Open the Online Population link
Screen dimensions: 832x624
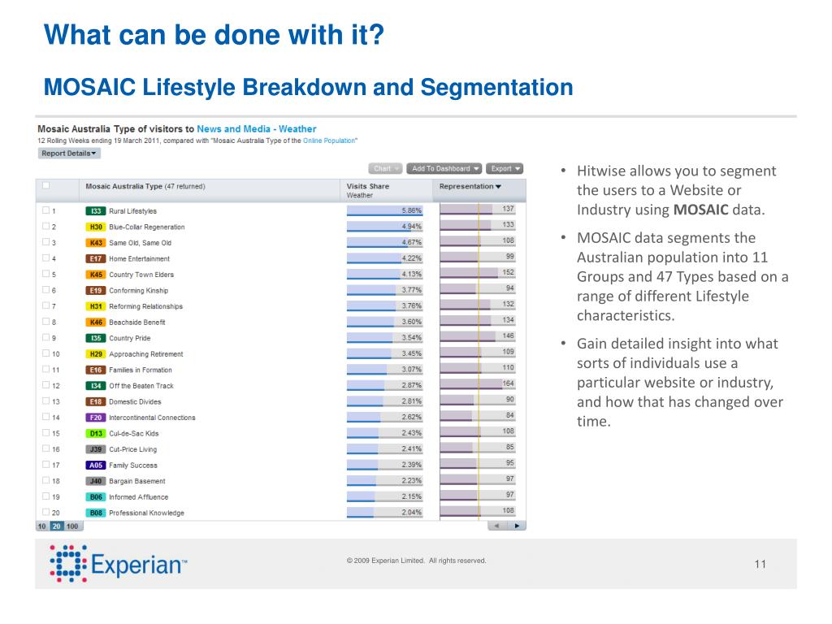click(329, 141)
